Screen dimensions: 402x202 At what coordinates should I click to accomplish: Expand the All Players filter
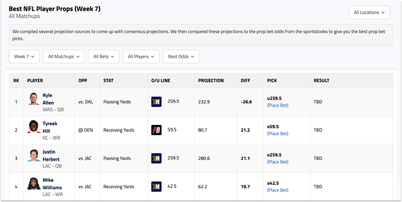(x=141, y=57)
